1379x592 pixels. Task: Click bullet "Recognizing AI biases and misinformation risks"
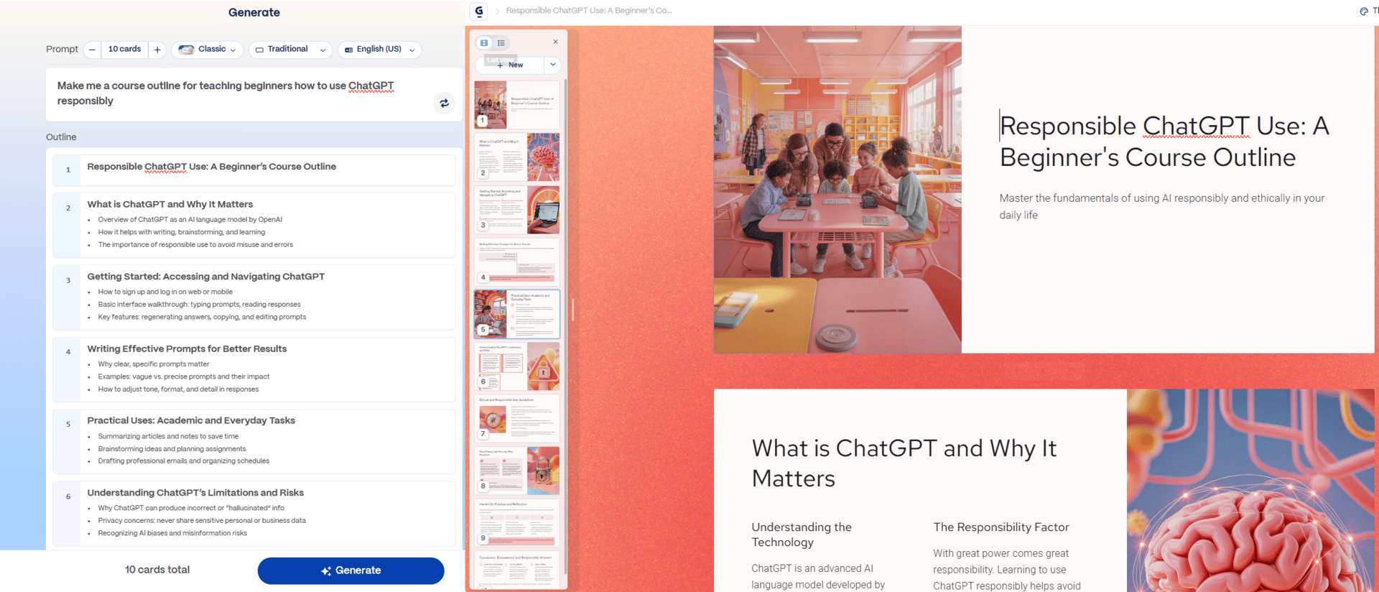[172, 533]
